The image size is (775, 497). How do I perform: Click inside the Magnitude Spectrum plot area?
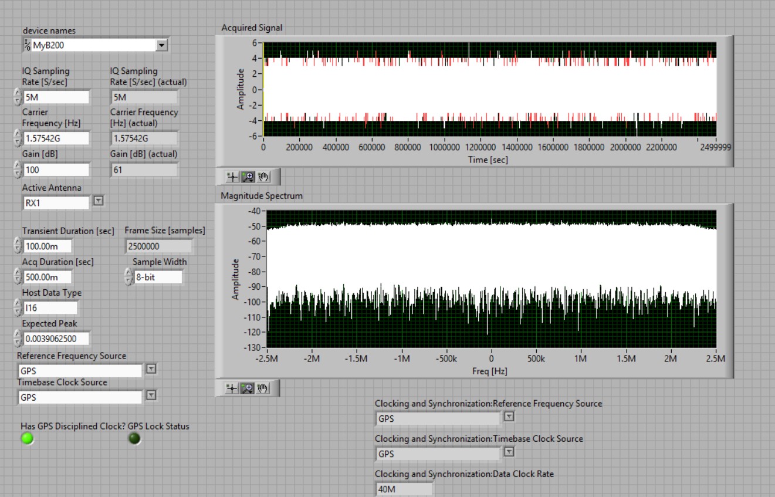click(491, 279)
